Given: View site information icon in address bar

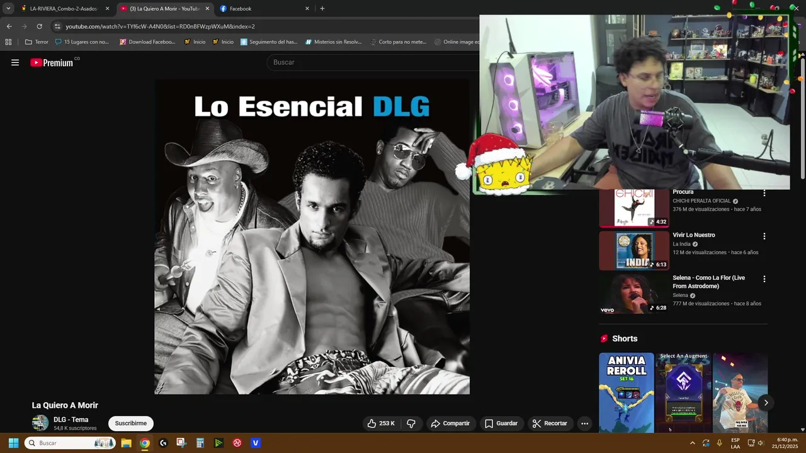Looking at the screenshot, I should point(57,26).
